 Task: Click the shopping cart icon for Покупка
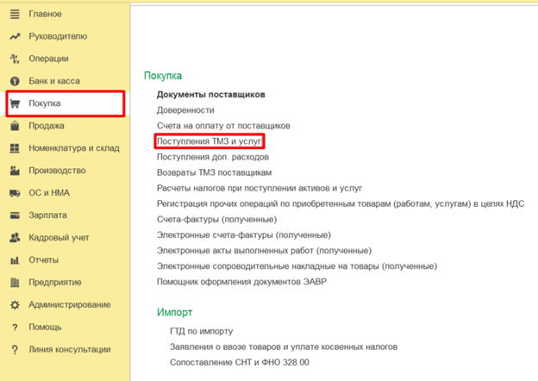point(14,104)
